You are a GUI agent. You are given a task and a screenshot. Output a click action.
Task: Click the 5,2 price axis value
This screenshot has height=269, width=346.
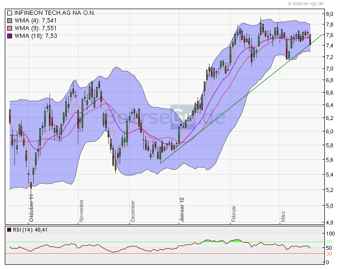coord(330,190)
